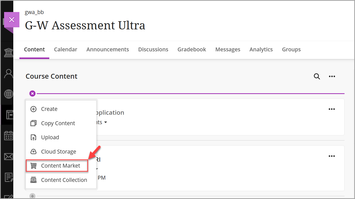355x199 pixels.
Task: Open the Activity Stream globe icon
Action: (x=8, y=94)
